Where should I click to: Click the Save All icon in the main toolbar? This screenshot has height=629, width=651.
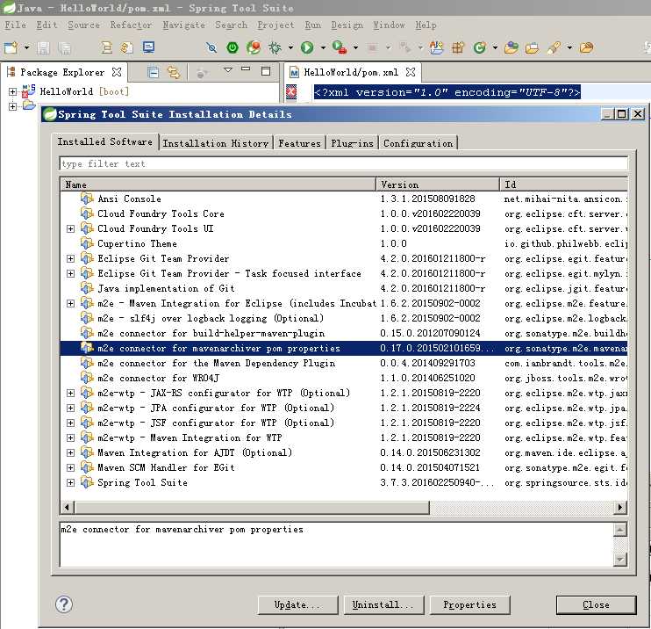(65, 48)
